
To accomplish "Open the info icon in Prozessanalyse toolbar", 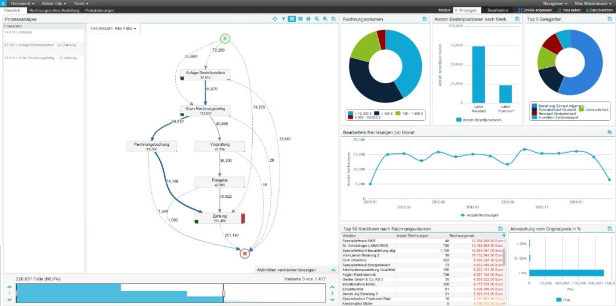I will click(x=309, y=19).
